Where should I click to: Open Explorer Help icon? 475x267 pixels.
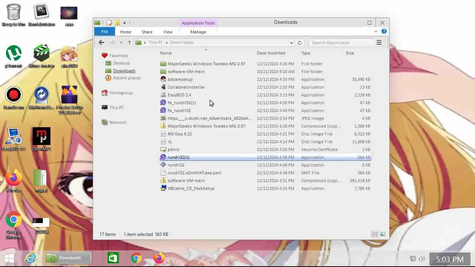pos(384,32)
